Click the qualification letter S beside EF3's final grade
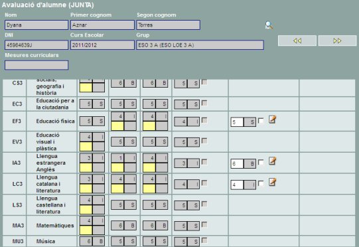 click(250, 122)
